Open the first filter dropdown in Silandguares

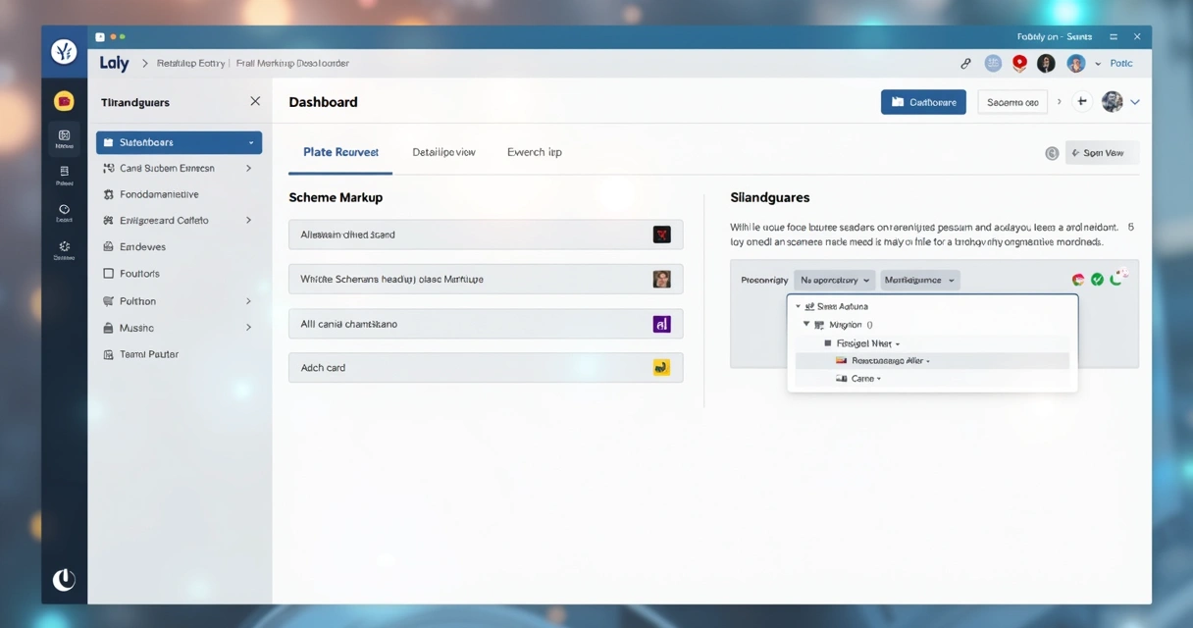tap(835, 280)
